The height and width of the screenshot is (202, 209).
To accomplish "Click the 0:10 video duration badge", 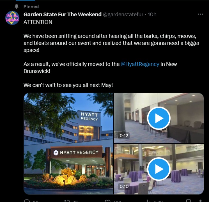I will [124, 187].
